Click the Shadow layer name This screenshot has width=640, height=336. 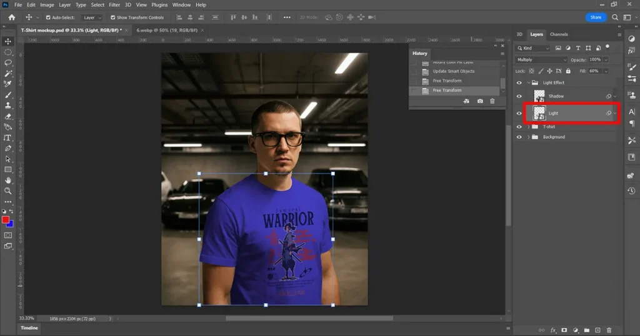556,96
